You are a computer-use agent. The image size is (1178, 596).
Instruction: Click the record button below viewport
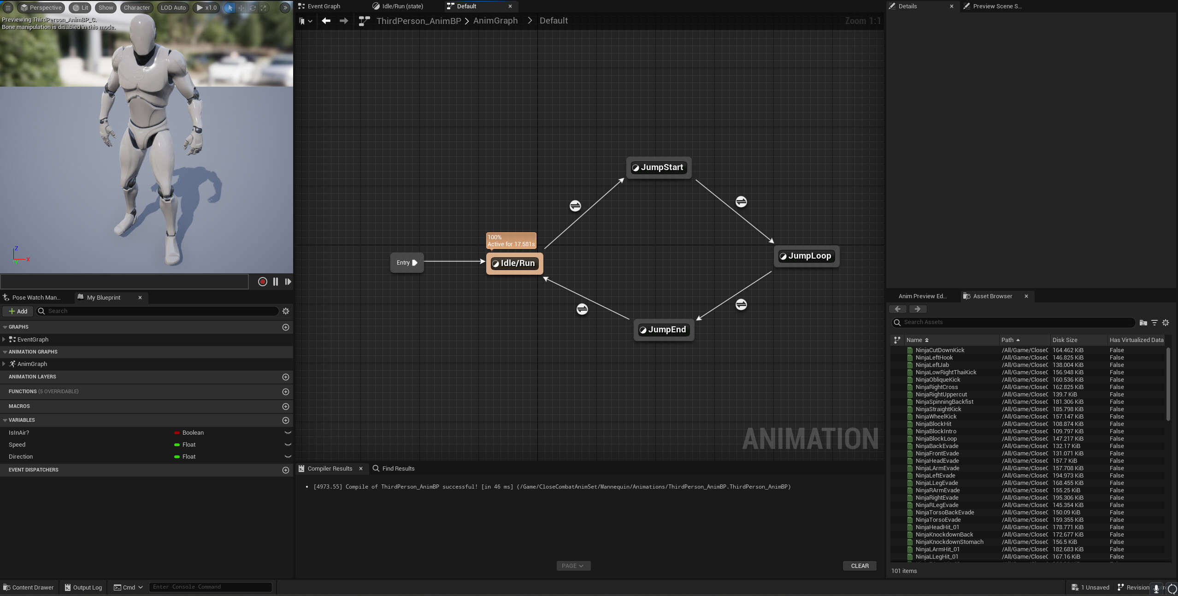pos(262,282)
